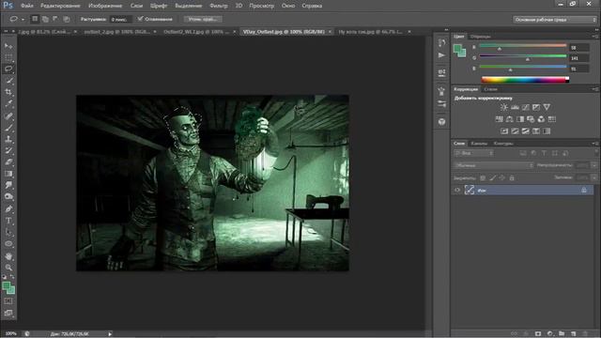
Task: Select the Brush tool
Action: click(8, 128)
